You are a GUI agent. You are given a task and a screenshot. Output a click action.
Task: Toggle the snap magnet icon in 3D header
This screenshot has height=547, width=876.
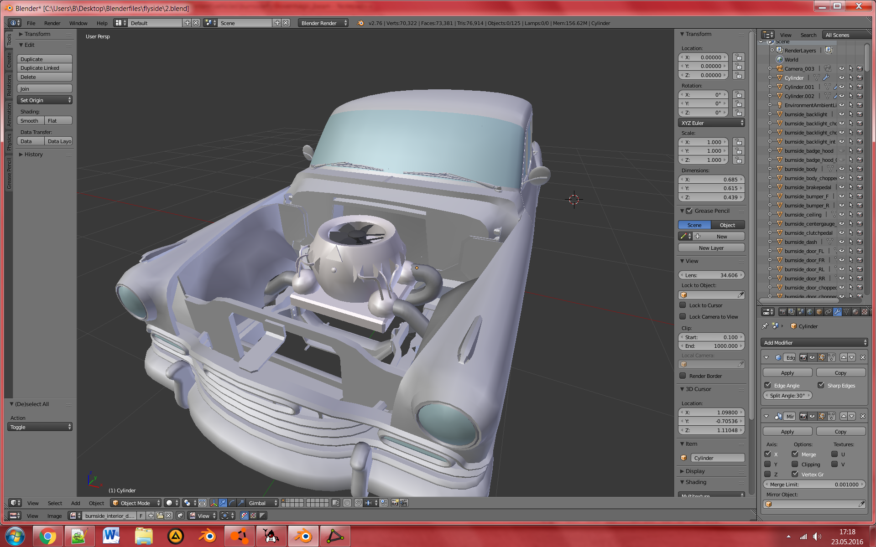coord(358,503)
